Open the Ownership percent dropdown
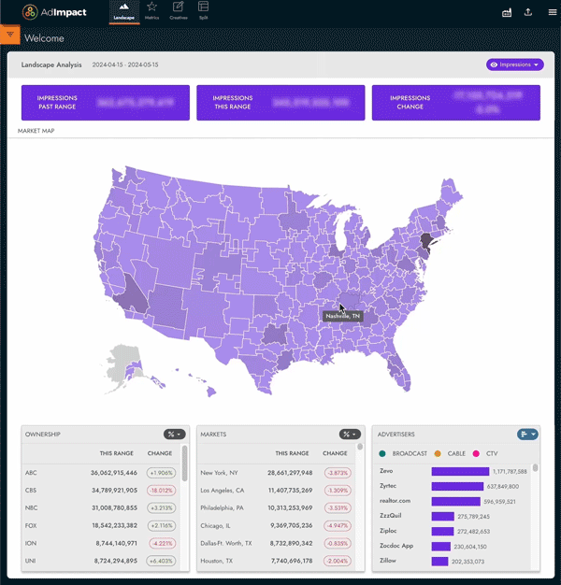 point(174,435)
